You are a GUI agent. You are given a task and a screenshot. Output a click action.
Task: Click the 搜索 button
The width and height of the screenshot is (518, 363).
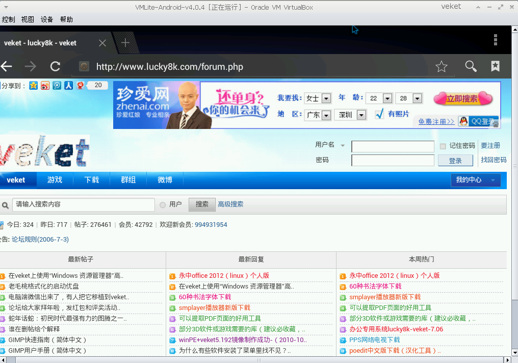pyautogui.click(x=202, y=204)
